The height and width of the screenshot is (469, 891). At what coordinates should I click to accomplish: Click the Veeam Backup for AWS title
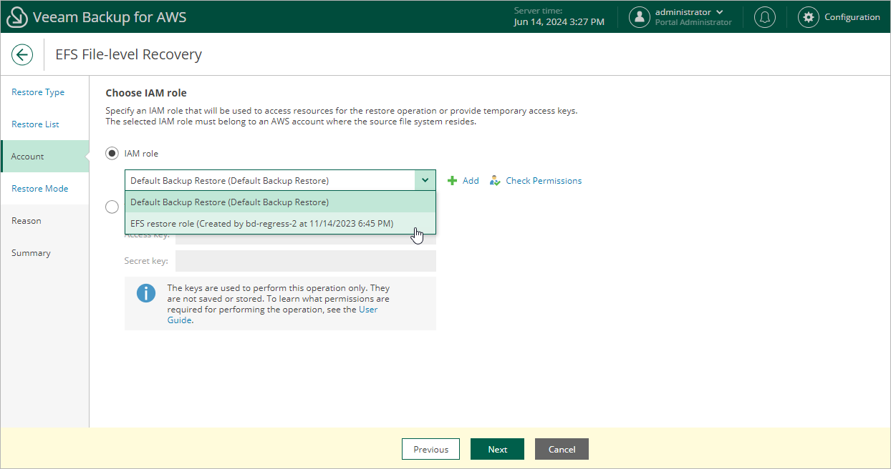tap(110, 17)
